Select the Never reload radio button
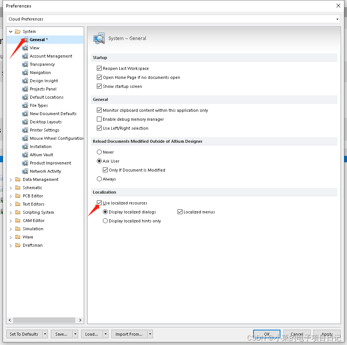347x345 pixels. click(x=99, y=152)
